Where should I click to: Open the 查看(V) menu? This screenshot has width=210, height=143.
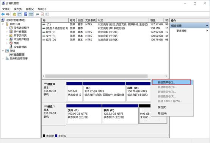30,9
